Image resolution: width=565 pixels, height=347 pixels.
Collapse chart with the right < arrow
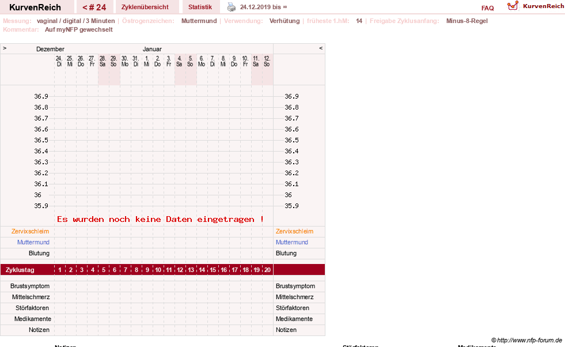click(x=321, y=48)
